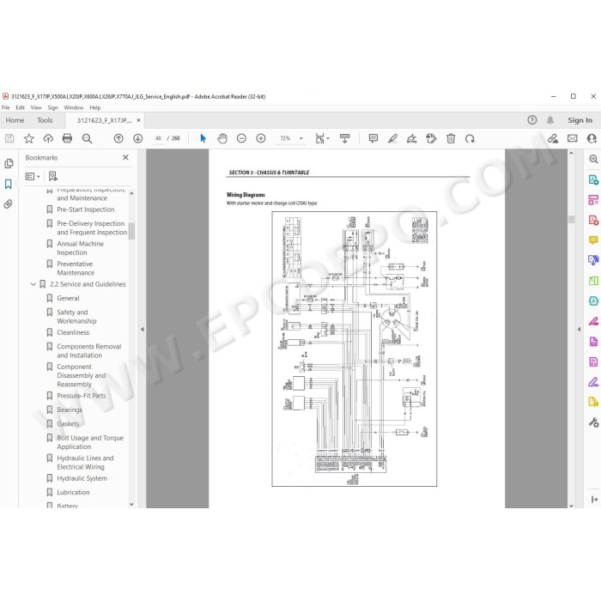The image size is (601, 601).
Task: Click the page number input field
Action: pyautogui.click(x=158, y=138)
